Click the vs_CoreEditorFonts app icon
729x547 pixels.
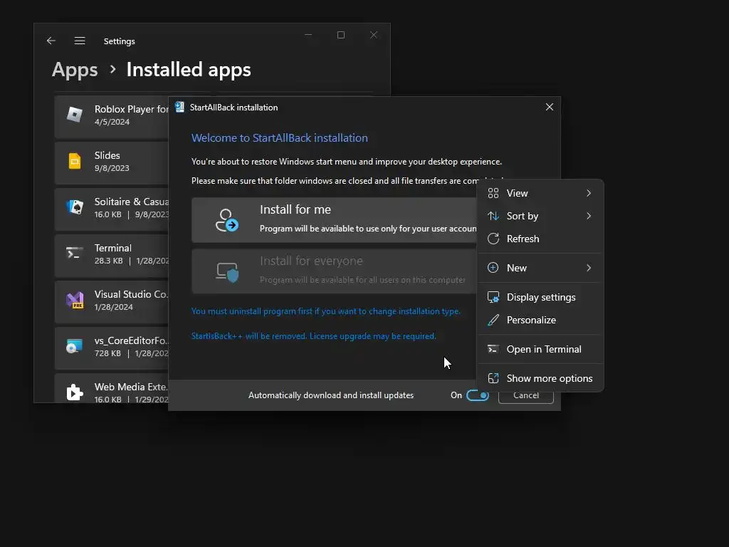tap(75, 346)
